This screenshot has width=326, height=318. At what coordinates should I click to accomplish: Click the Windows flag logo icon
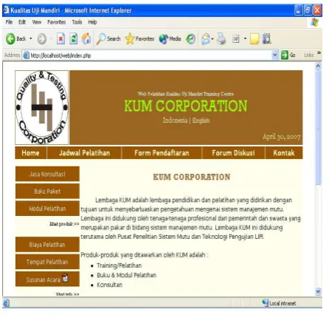tap(315, 23)
